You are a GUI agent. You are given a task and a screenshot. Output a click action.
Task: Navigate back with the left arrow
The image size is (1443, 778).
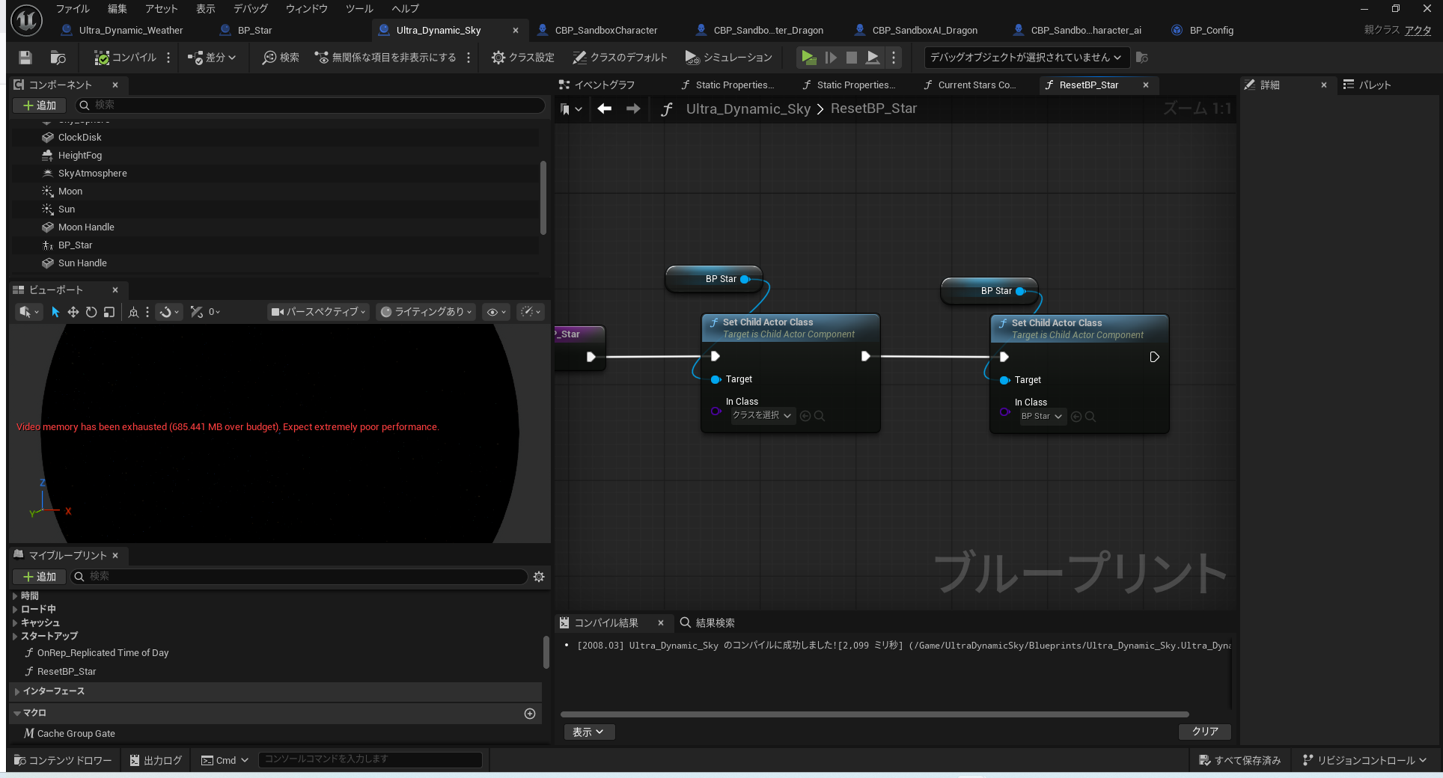click(x=604, y=109)
